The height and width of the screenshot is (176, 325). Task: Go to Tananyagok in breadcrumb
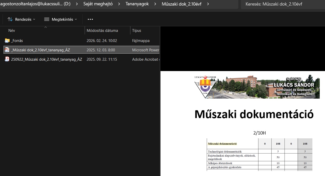click(137, 4)
